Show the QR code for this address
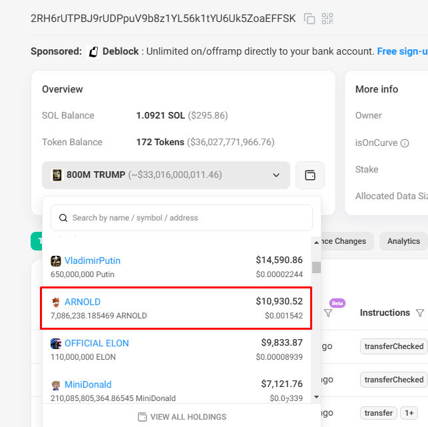The width and height of the screenshot is (428, 427). [327, 19]
